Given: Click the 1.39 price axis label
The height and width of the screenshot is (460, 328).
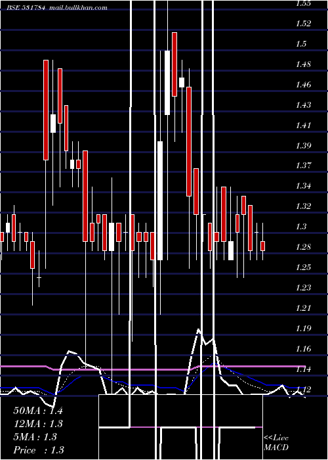Looking at the screenshot, I should click(303, 145).
